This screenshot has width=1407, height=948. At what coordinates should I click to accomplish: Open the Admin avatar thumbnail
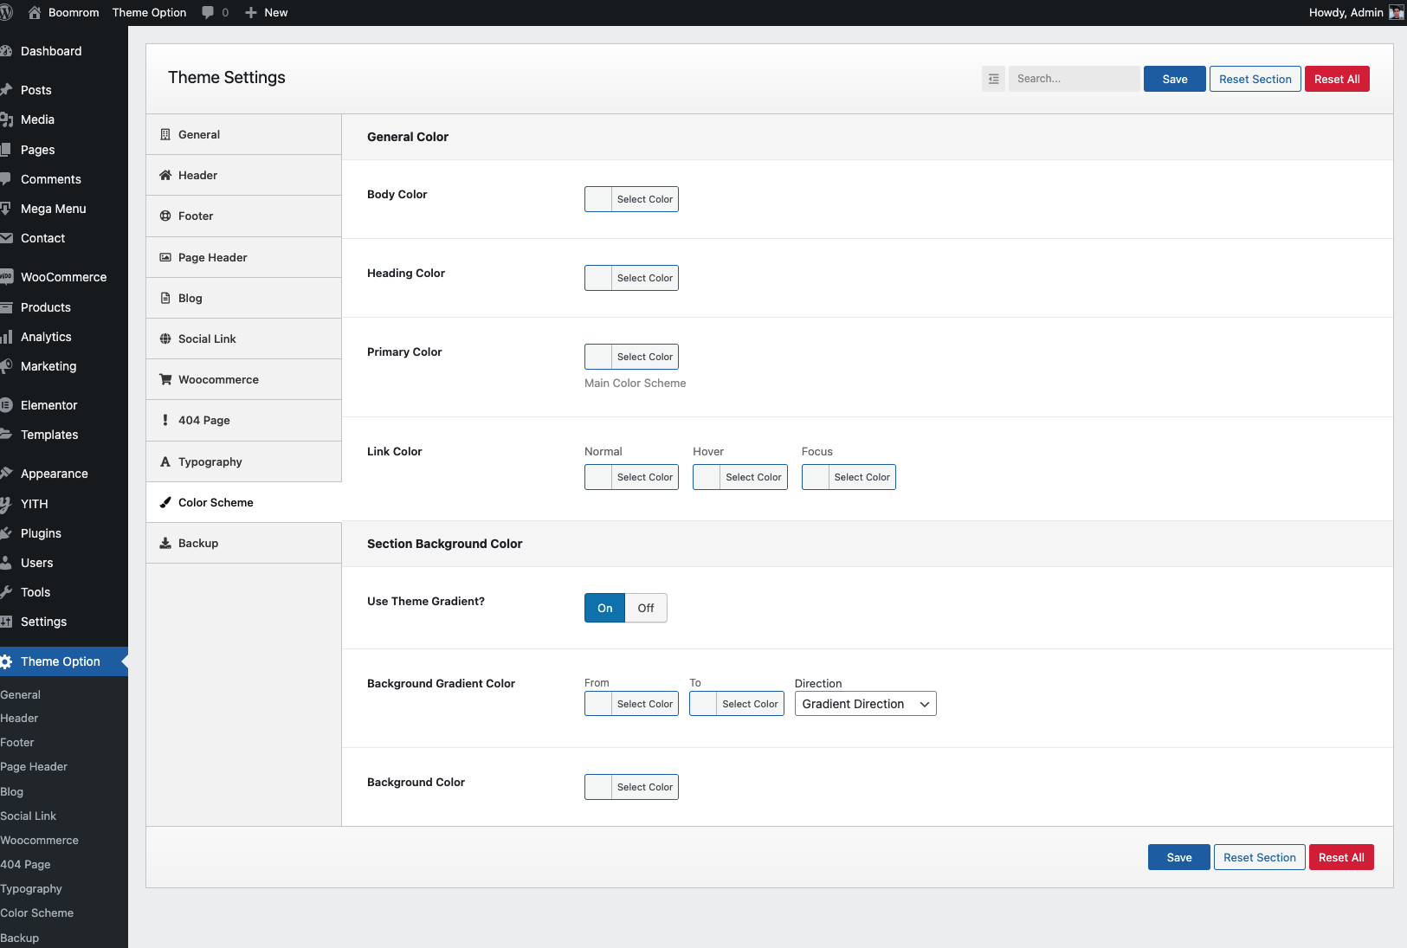tap(1396, 12)
